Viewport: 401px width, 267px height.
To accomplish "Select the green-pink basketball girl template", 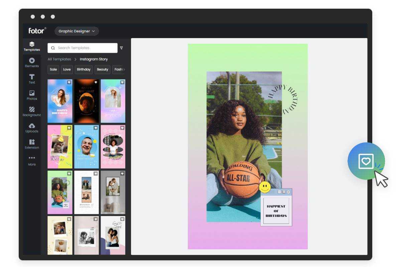I will pos(60,193).
